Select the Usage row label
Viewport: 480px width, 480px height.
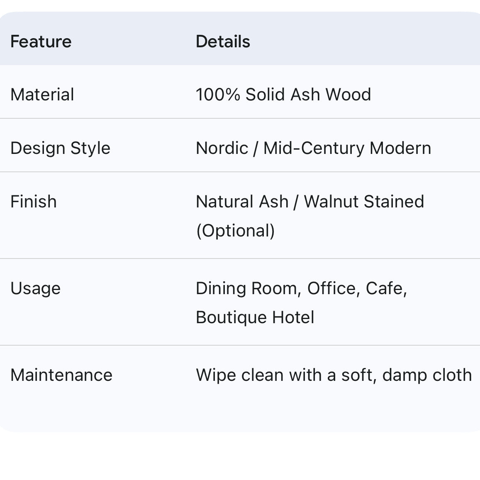coord(35,288)
